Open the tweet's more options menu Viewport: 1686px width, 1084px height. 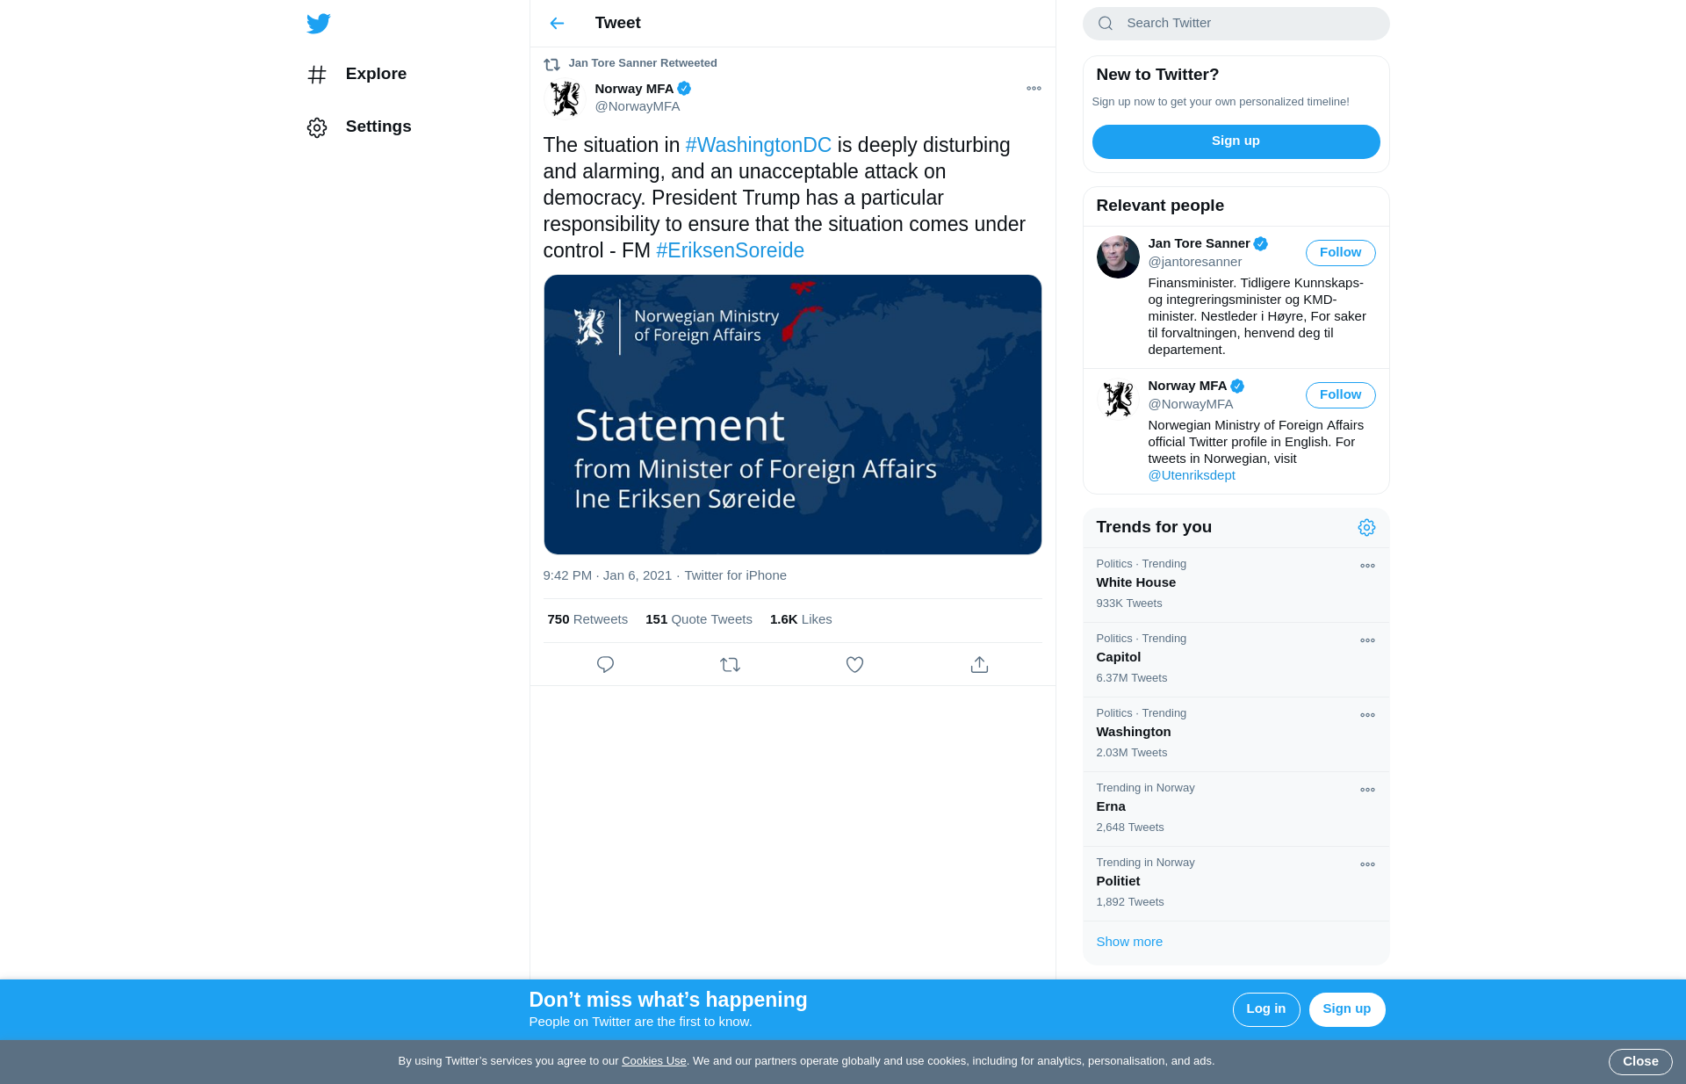pyautogui.click(x=1034, y=89)
